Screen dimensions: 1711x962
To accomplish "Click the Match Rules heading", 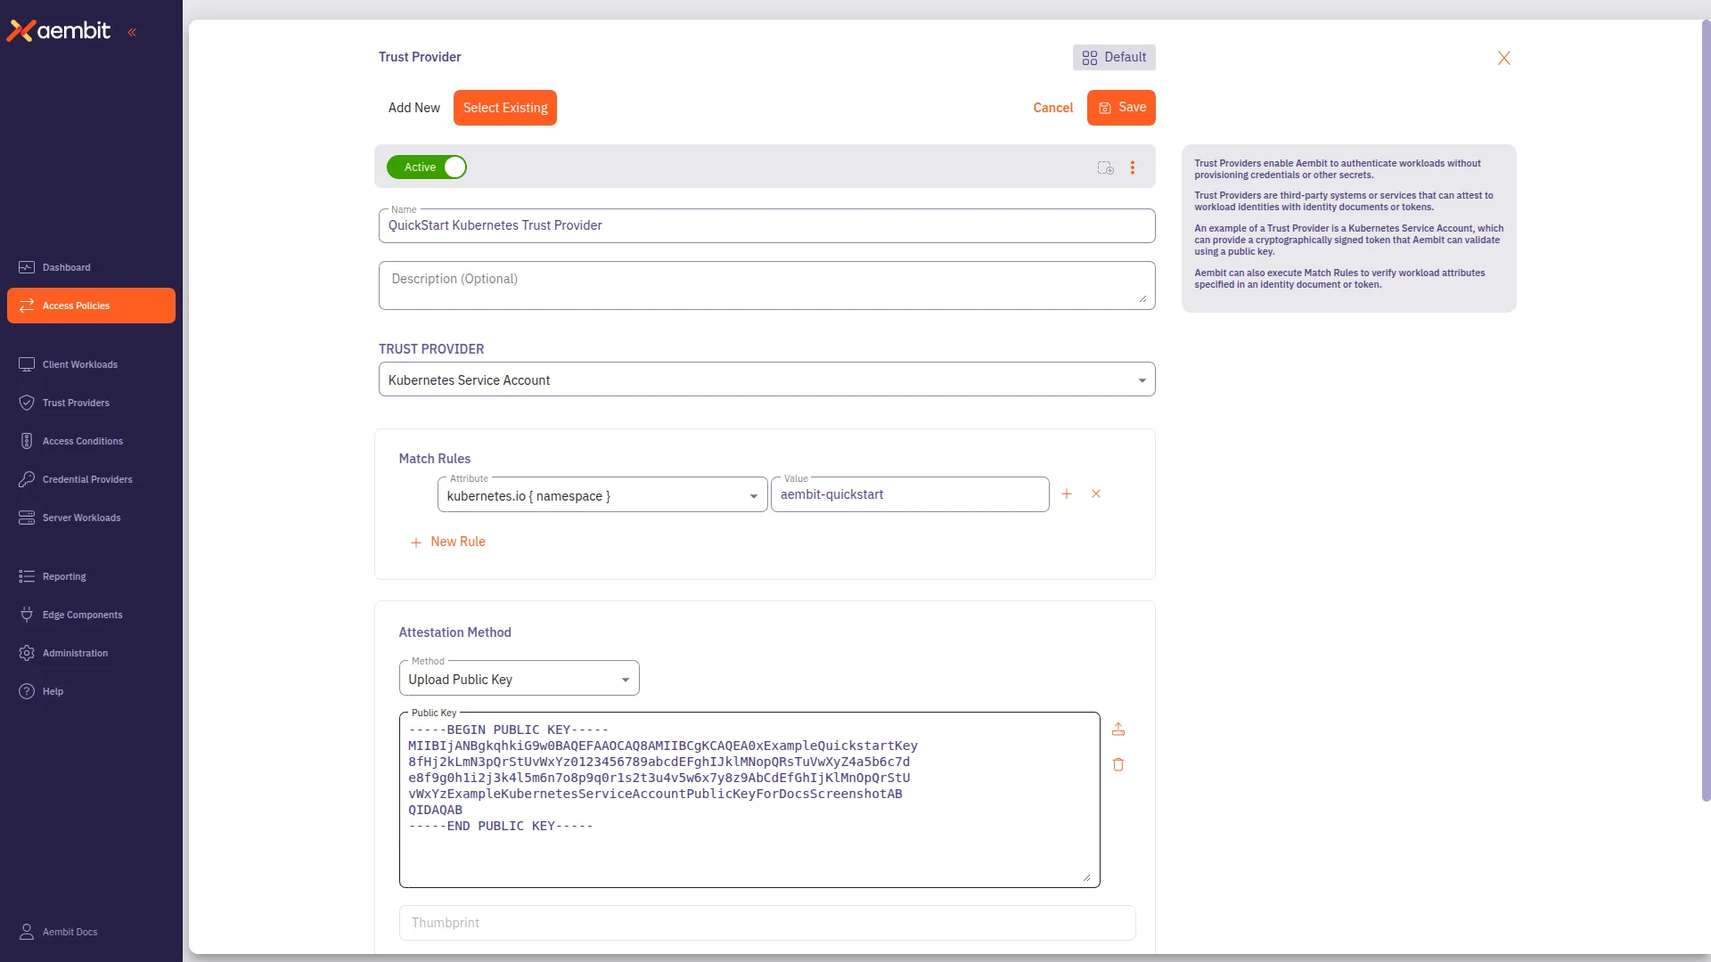I will (x=434, y=459).
